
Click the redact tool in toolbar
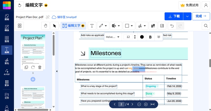[x=153, y=26]
